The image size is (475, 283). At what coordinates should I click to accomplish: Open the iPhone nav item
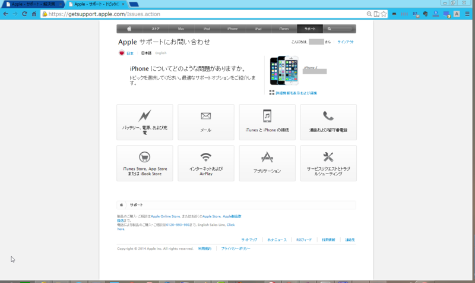[x=233, y=29]
